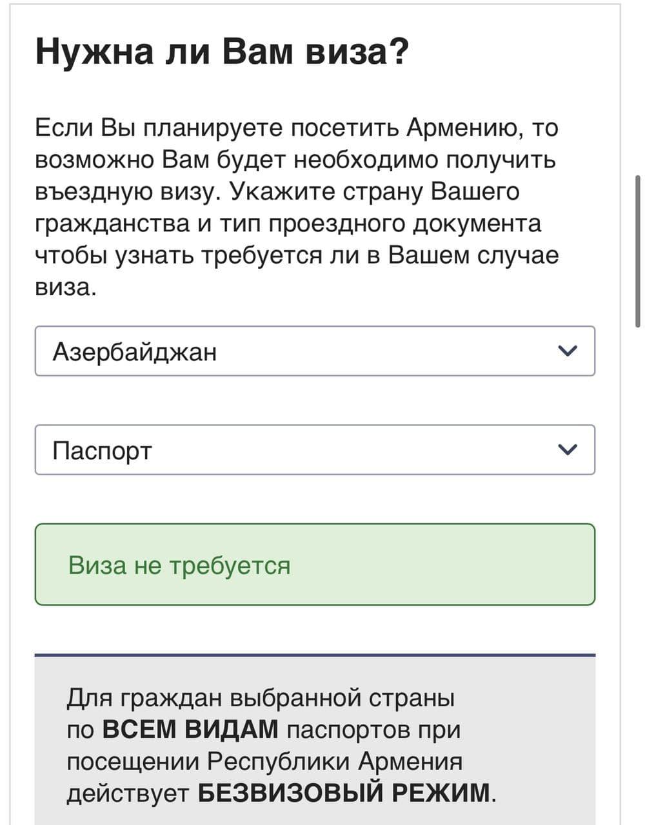Click the word гражданства in the description
Viewport: 645px width, 825px height.
112,223
